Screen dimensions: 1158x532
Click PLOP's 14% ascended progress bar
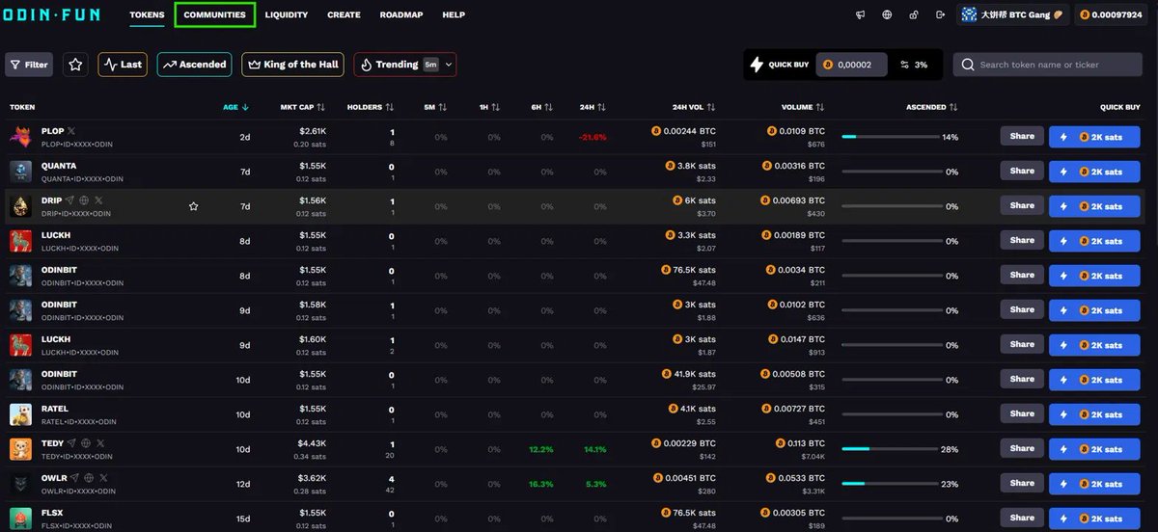tap(890, 137)
